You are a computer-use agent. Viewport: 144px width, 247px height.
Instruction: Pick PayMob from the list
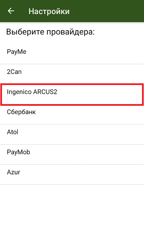(72, 154)
